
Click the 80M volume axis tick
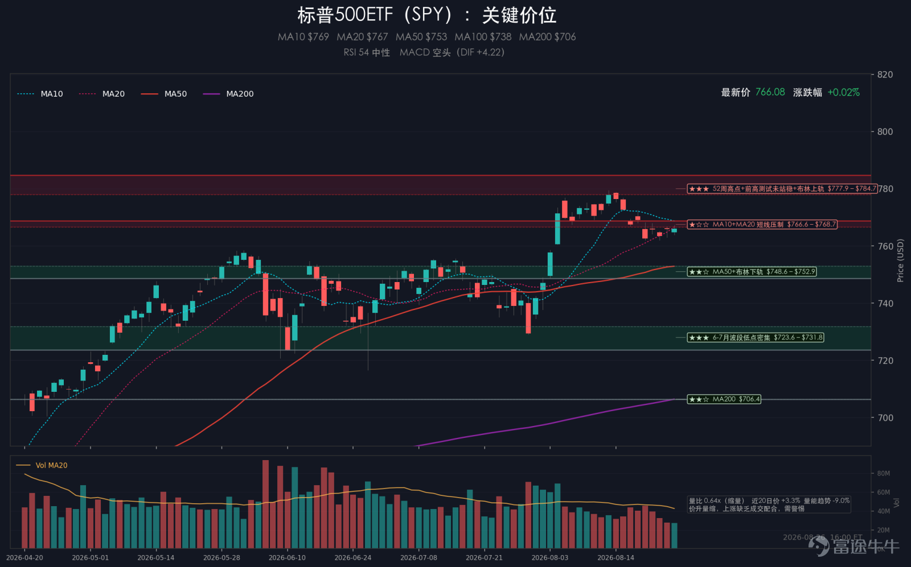click(883, 473)
